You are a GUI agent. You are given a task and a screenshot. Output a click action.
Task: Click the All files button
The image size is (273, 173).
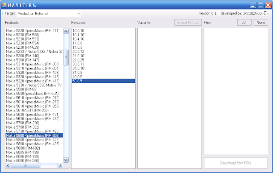[x=244, y=23]
